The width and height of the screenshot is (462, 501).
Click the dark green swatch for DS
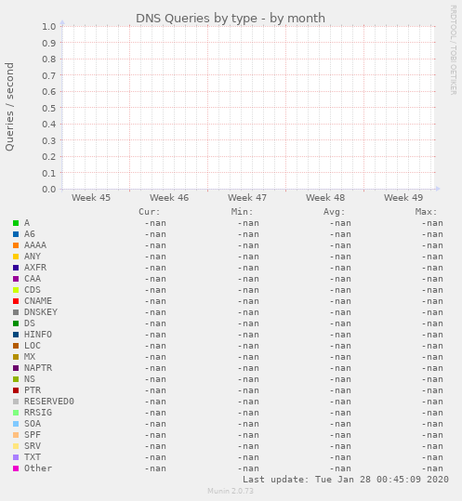coord(16,323)
